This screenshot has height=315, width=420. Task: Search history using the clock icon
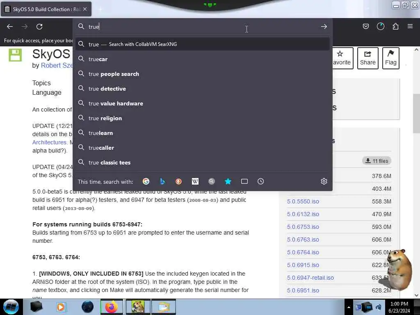[x=260, y=181]
